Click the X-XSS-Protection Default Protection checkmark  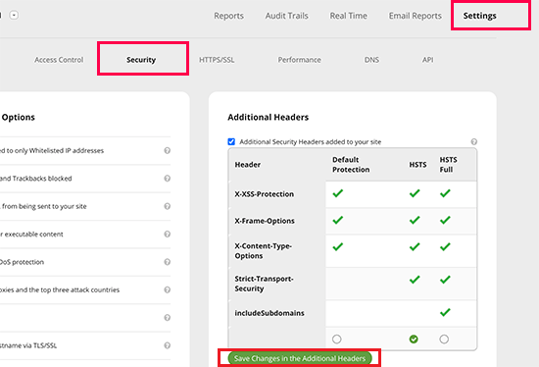[337, 193]
